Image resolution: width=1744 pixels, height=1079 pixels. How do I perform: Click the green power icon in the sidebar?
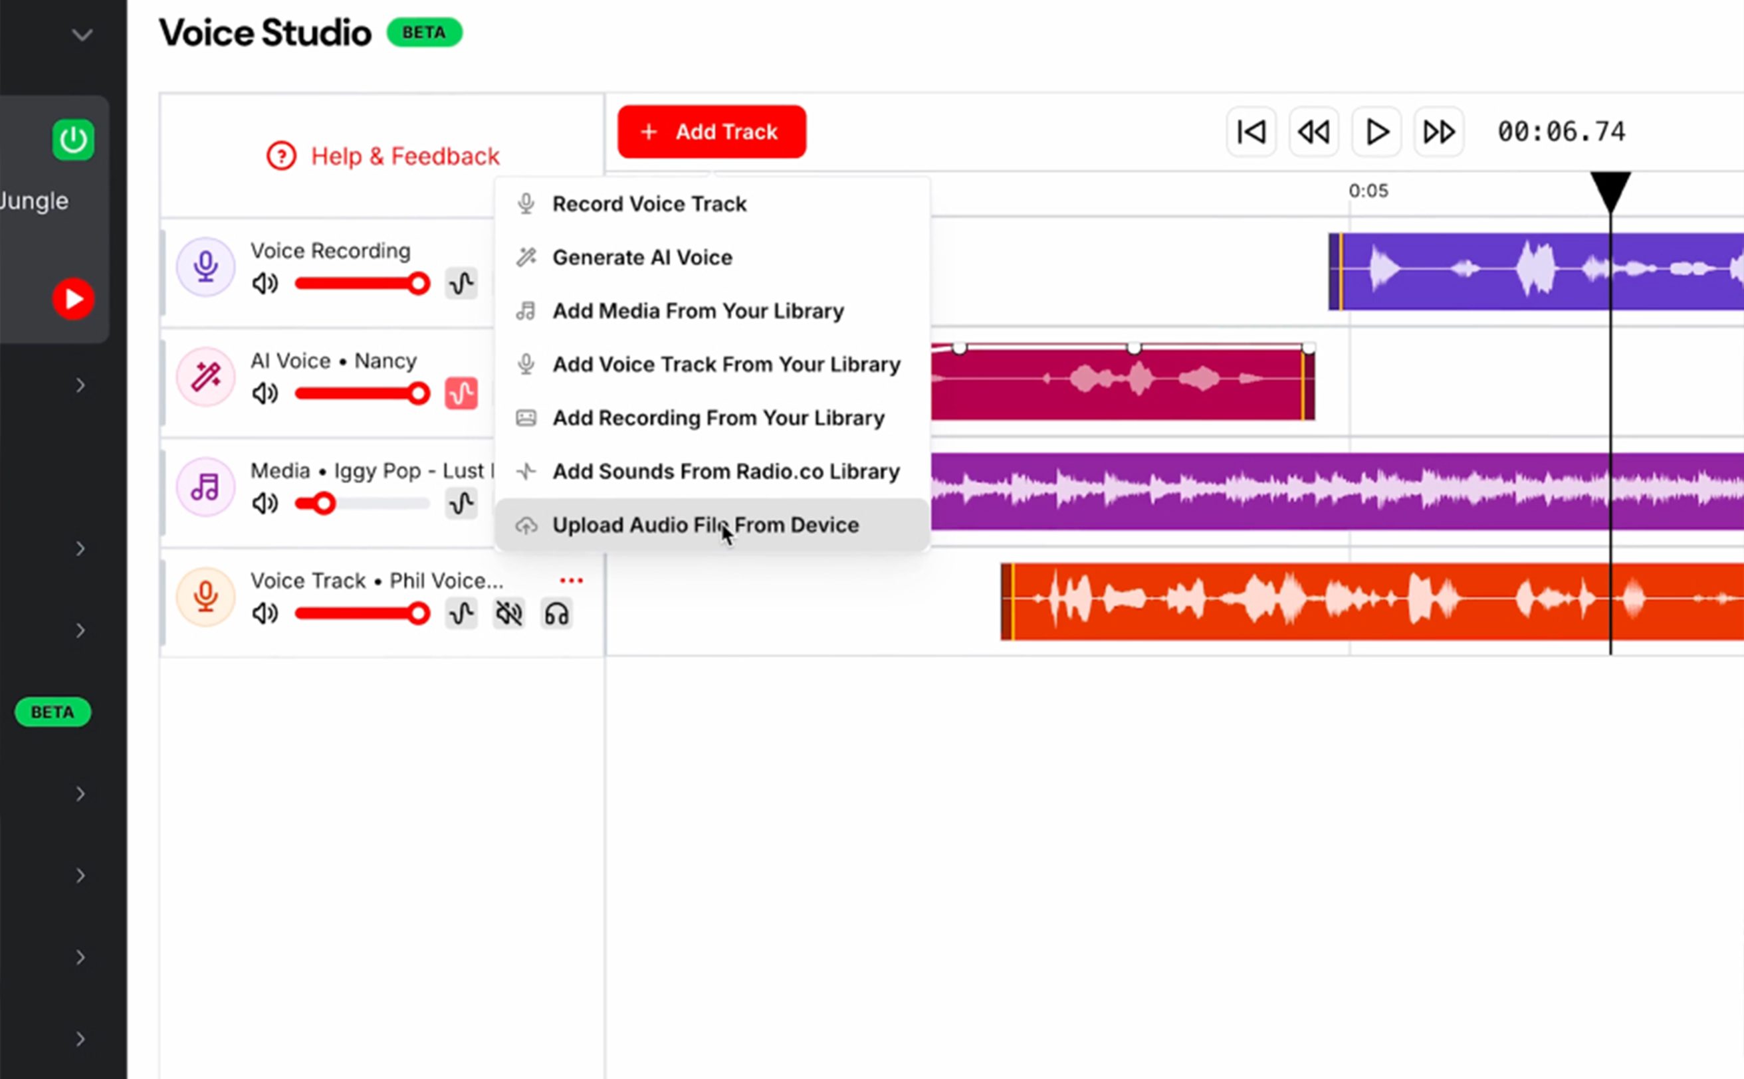point(73,140)
